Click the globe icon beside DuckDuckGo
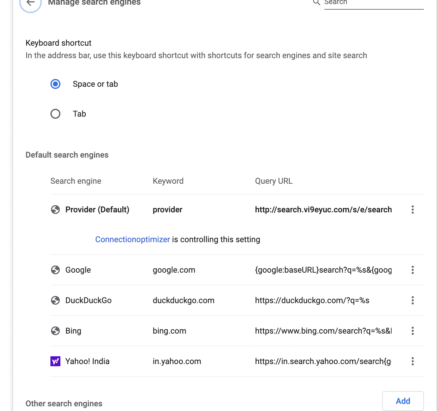Screen dimensions: 437x411 [x=55, y=300]
